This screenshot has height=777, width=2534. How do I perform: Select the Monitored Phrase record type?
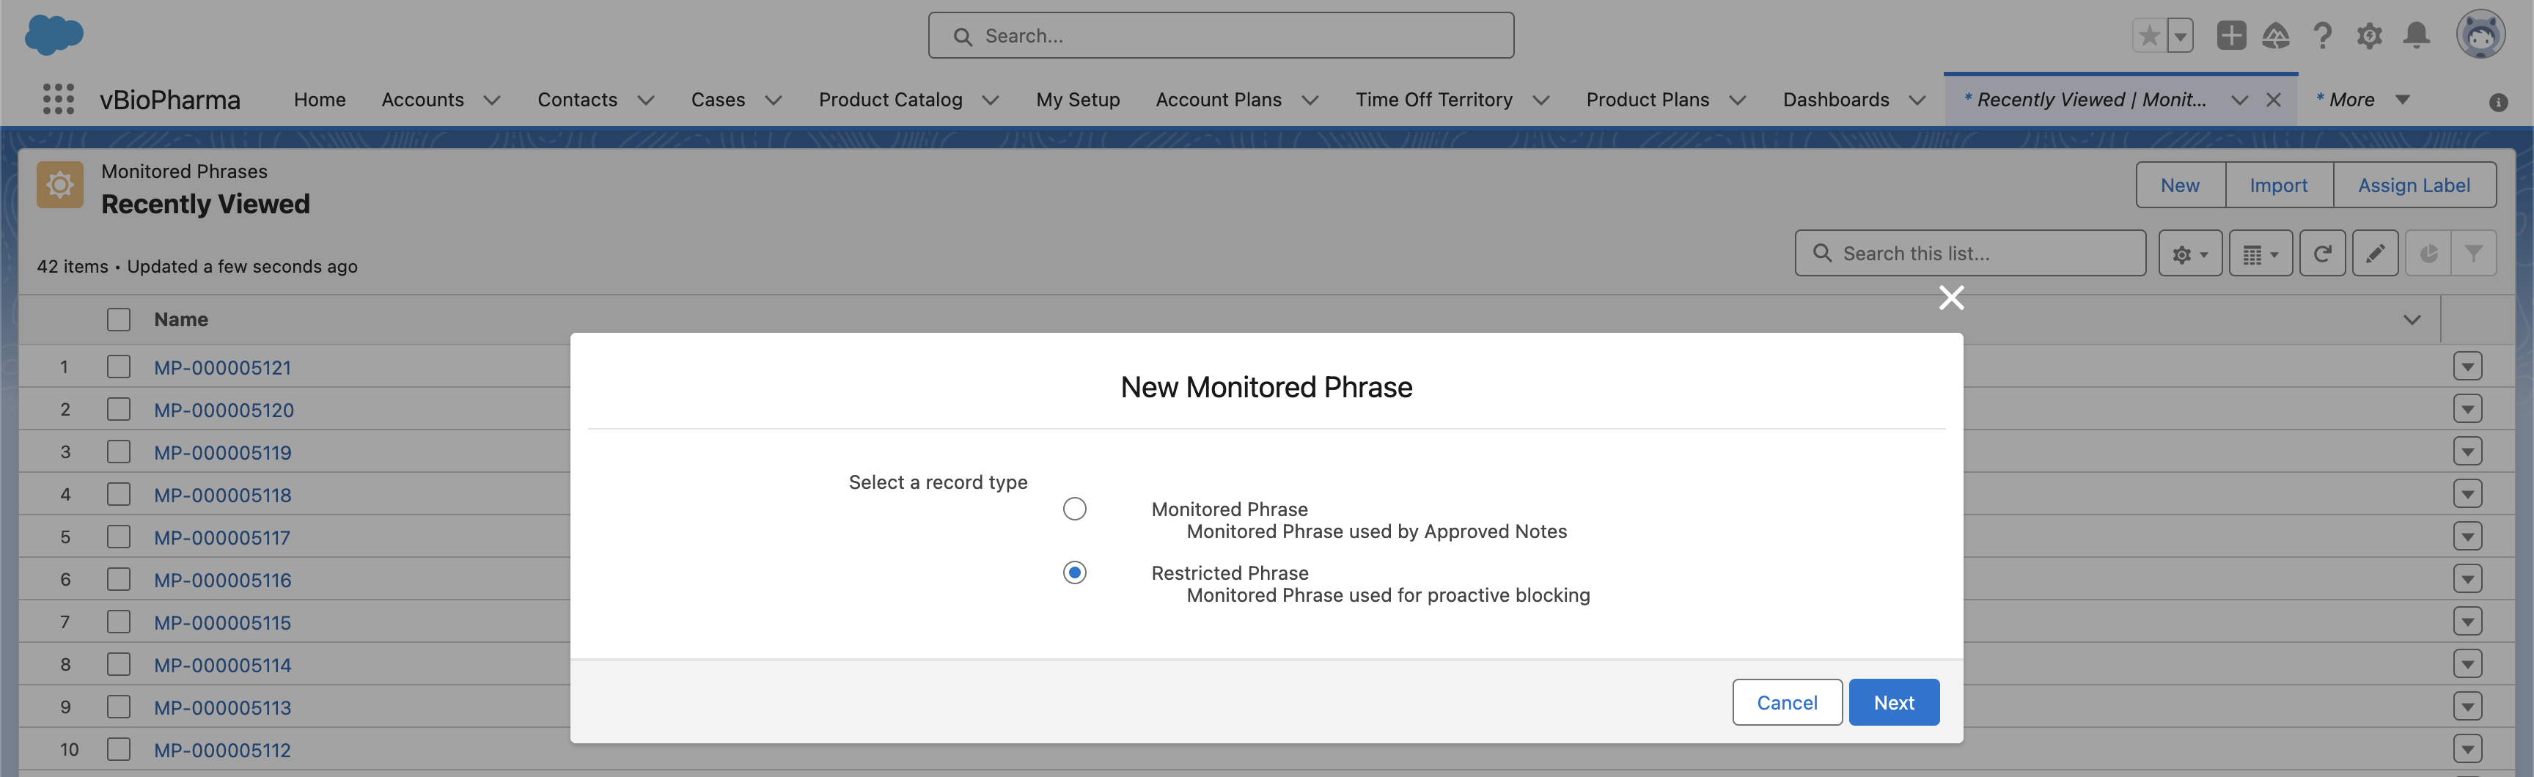coord(1074,509)
